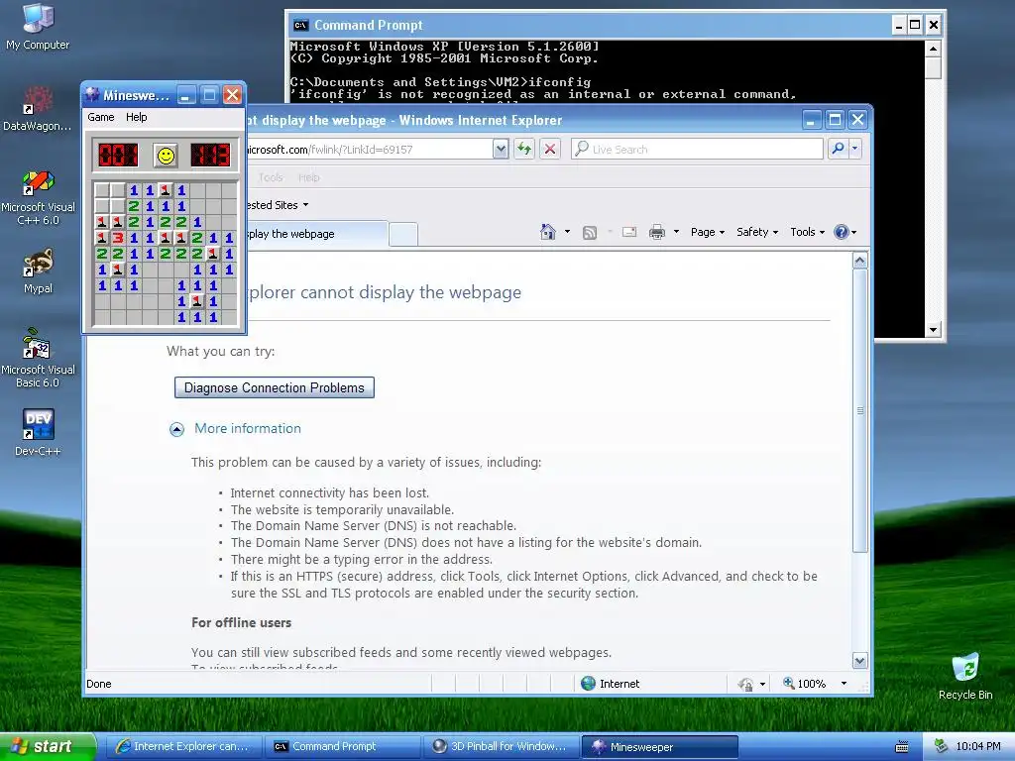
Task: Open the search provider dropdown arrow
Action: (854, 149)
